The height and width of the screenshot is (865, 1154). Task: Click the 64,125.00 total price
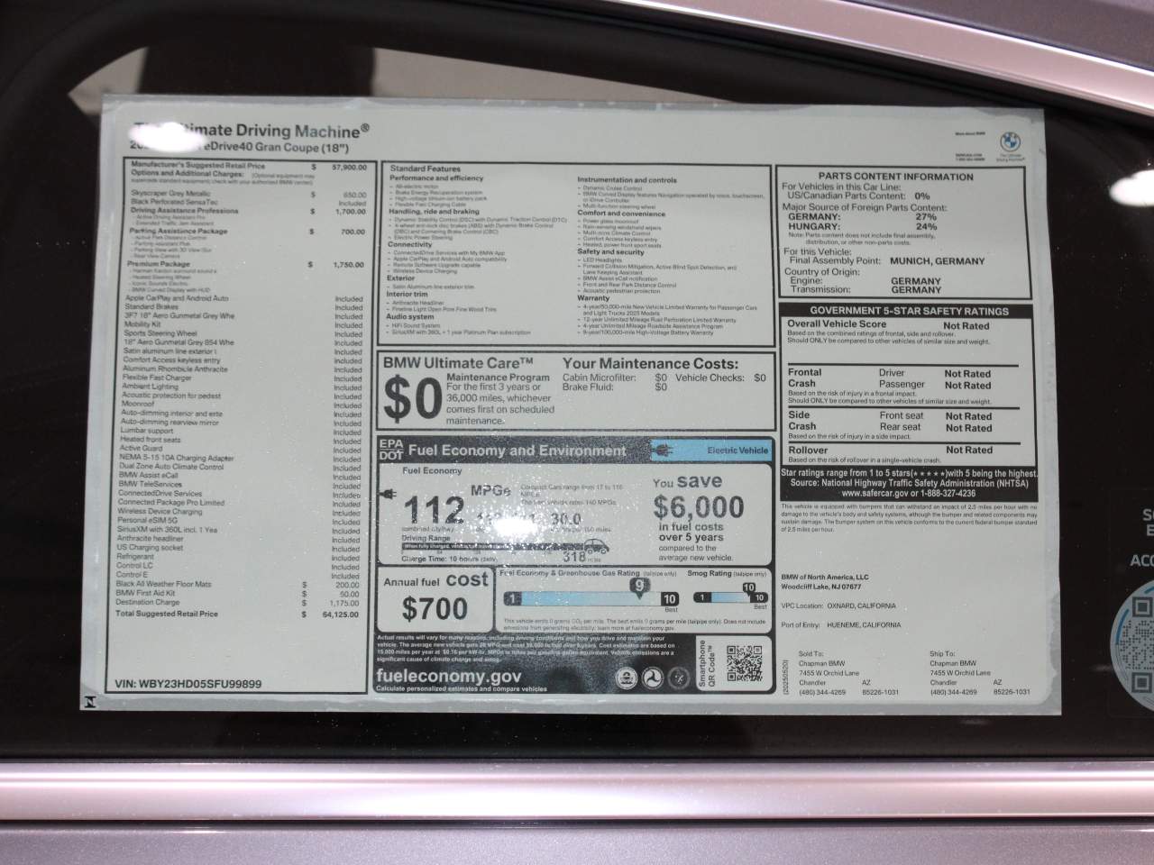coord(340,615)
